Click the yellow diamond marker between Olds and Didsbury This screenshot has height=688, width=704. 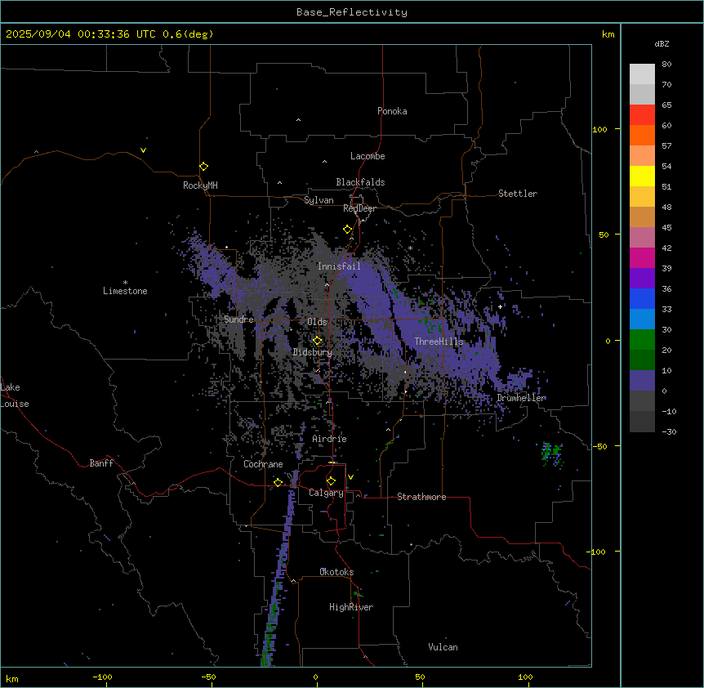[x=317, y=341]
